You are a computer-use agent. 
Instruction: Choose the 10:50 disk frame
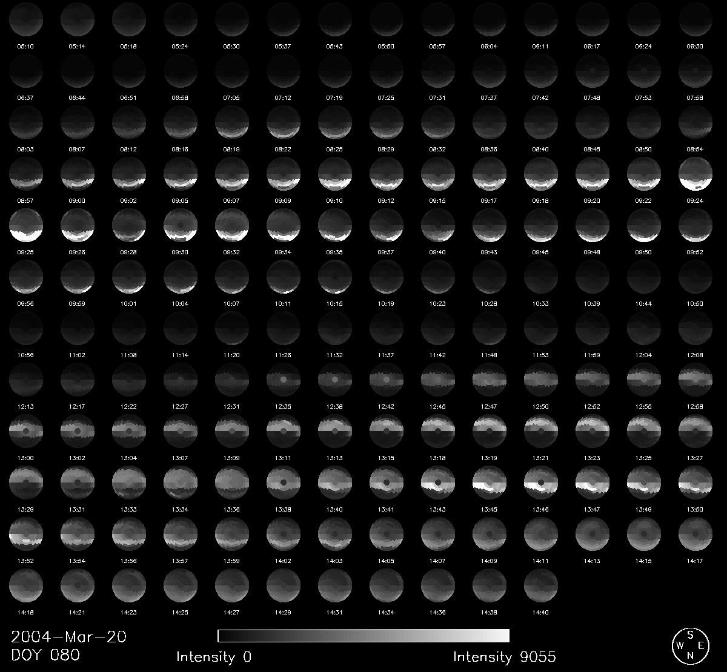tap(695, 277)
